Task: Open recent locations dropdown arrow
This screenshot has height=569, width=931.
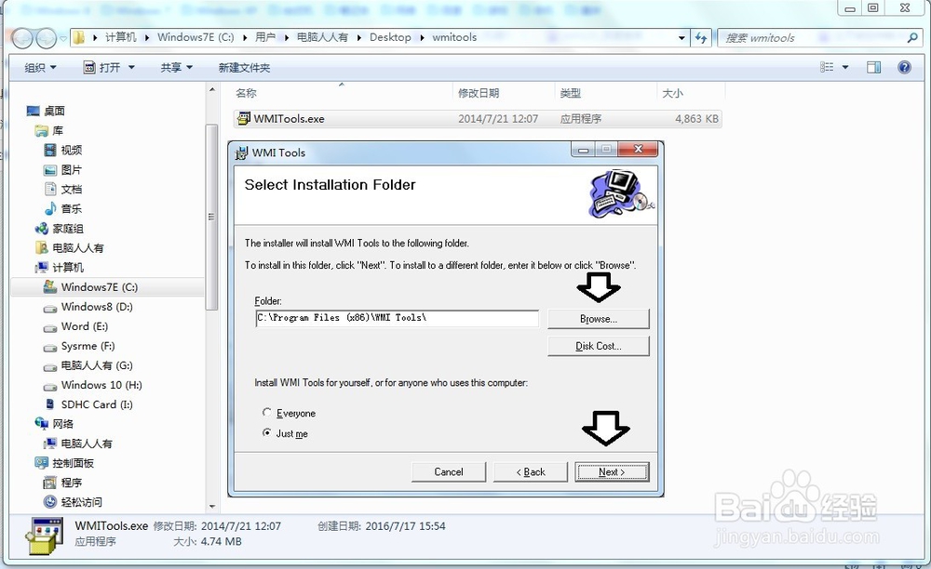Action: coord(63,38)
